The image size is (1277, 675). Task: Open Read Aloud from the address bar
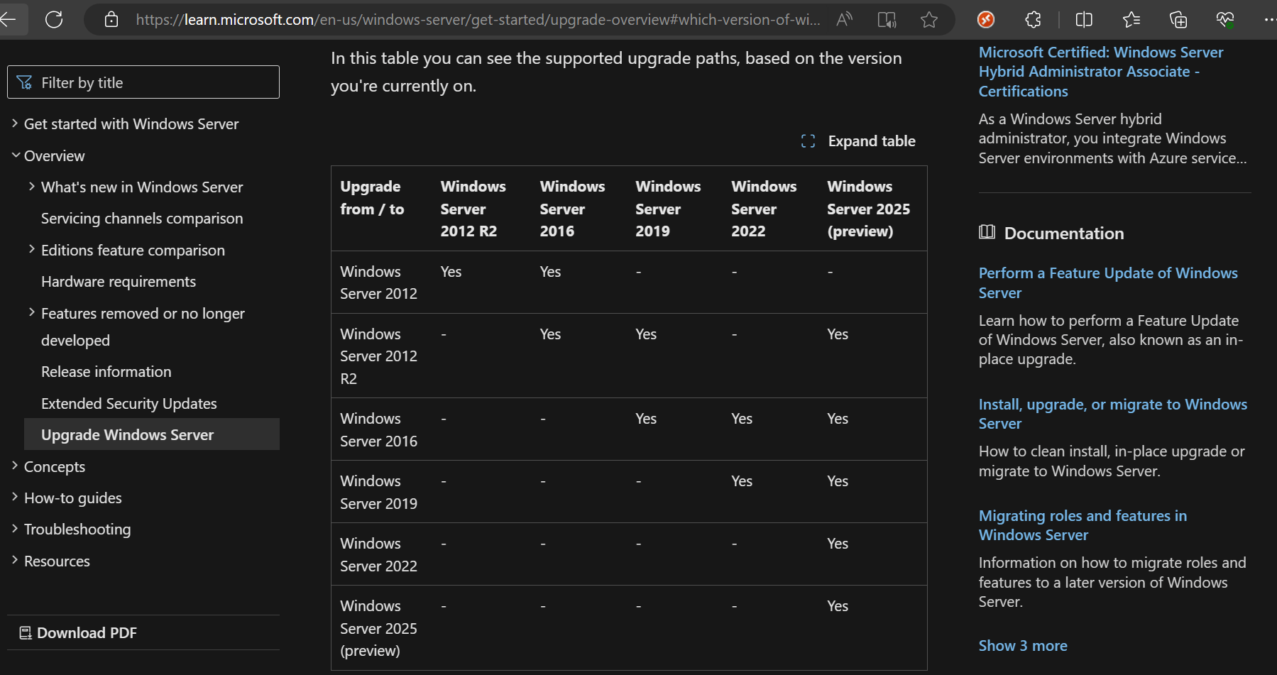[x=844, y=20]
